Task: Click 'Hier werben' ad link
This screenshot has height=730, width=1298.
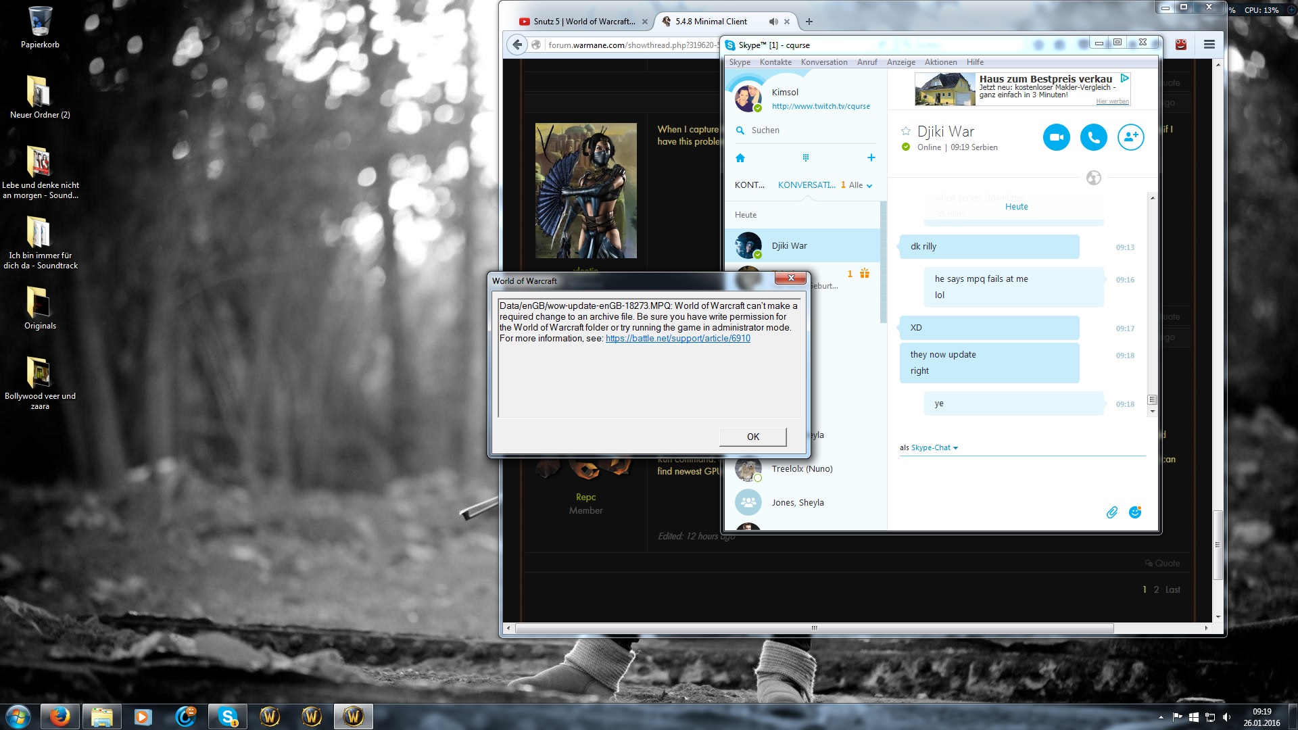Action: [x=1112, y=101]
